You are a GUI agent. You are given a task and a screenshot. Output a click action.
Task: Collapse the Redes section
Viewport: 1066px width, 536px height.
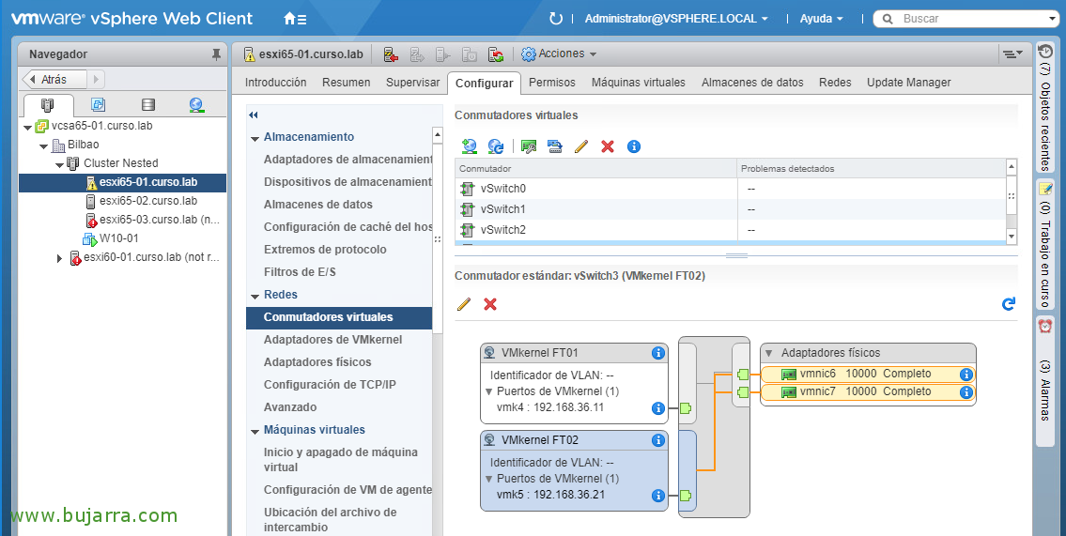pos(255,296)
